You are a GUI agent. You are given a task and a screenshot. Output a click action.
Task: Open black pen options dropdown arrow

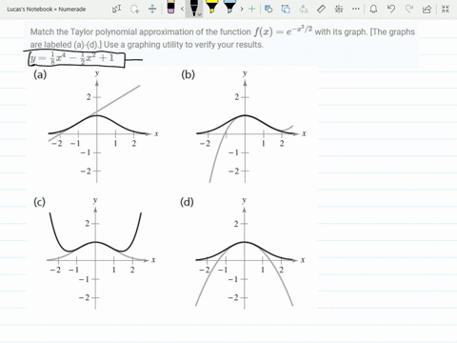point(199,14)
